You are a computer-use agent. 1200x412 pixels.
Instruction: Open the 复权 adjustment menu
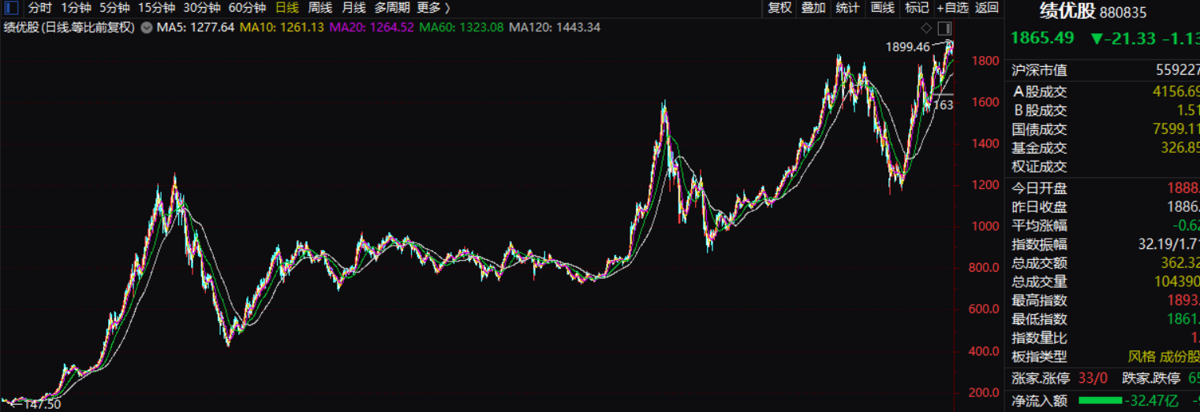(779, 8)
